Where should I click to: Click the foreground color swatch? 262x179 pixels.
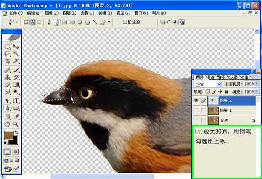click(9, 135)
